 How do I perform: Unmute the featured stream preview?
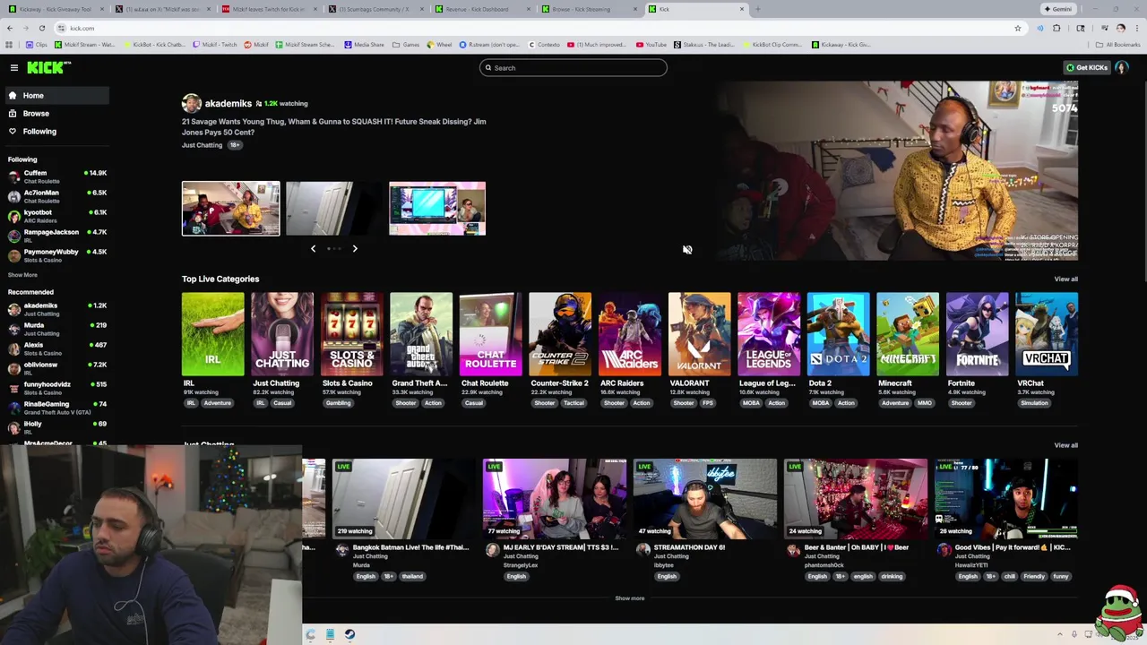click(686, 250)
